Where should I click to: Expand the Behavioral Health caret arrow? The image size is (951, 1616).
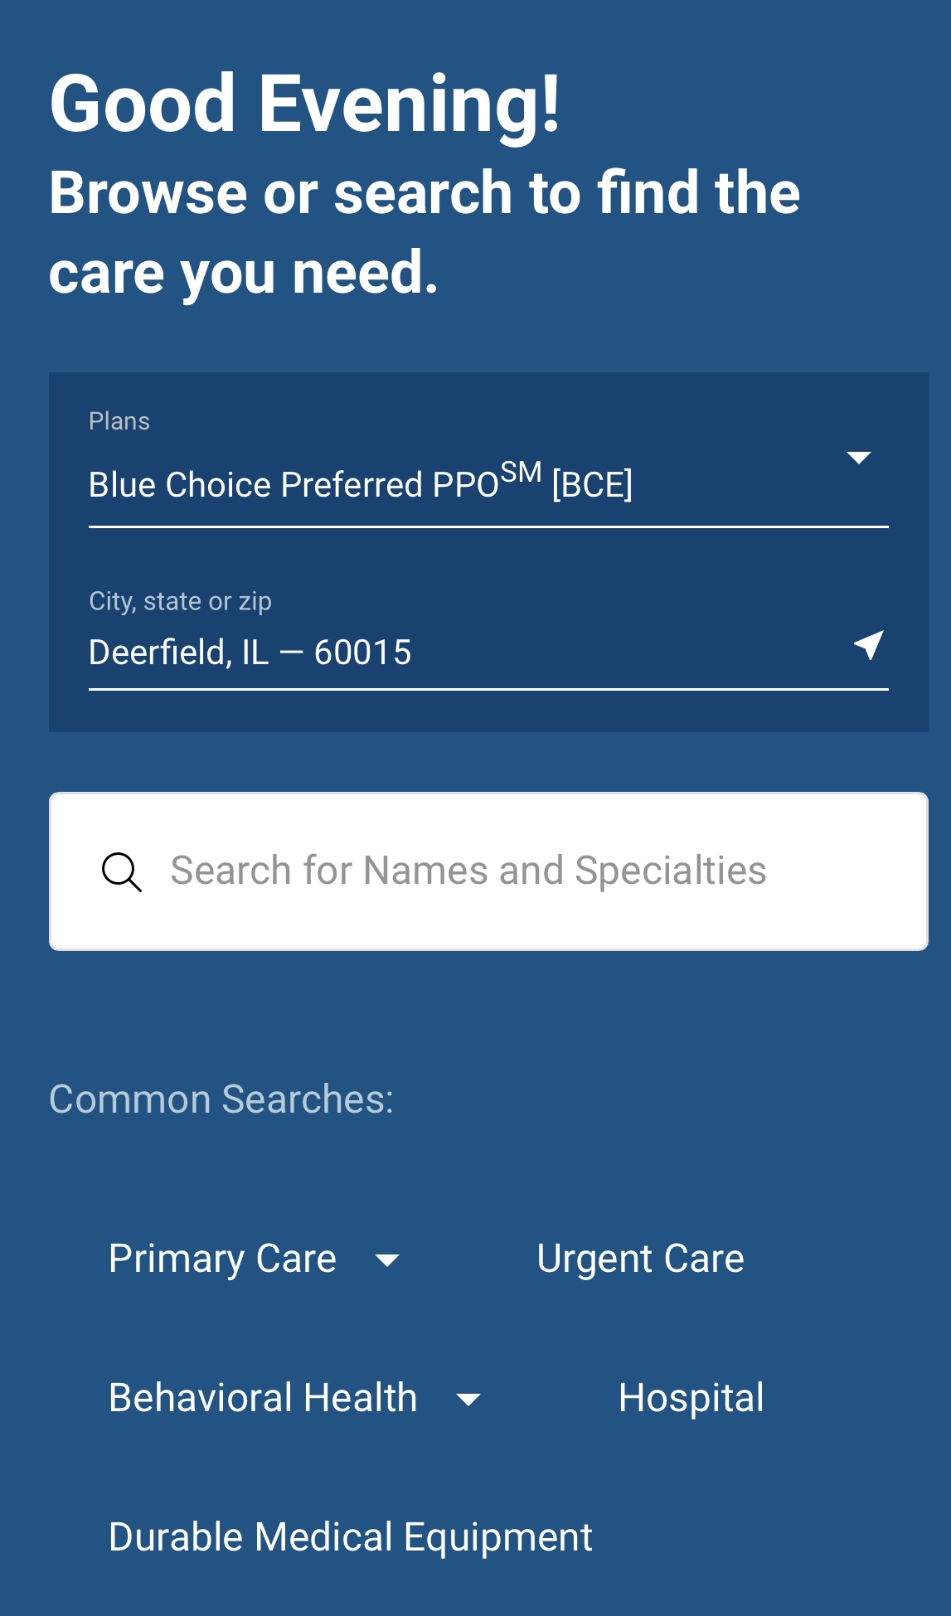(468, 1400)
